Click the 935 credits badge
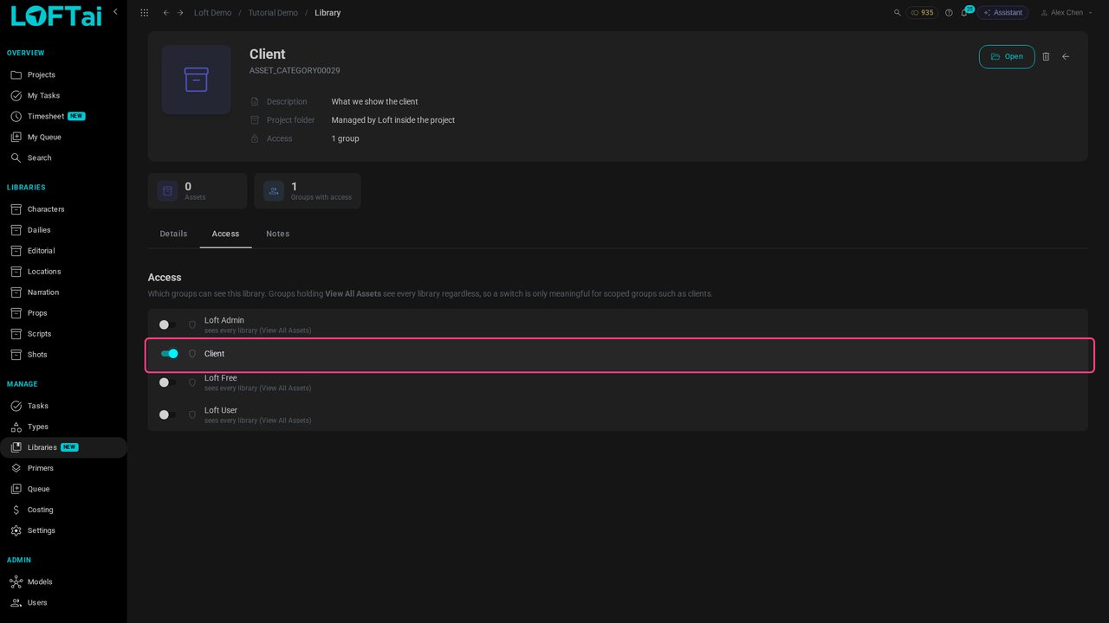1109x623 pixels. coord(922,13)
